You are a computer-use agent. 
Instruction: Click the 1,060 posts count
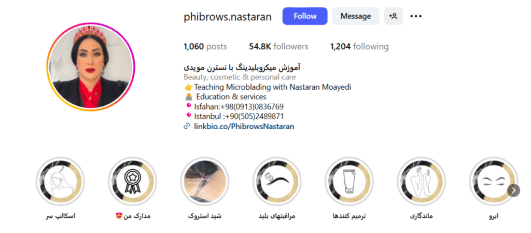[x=205, y=46]
